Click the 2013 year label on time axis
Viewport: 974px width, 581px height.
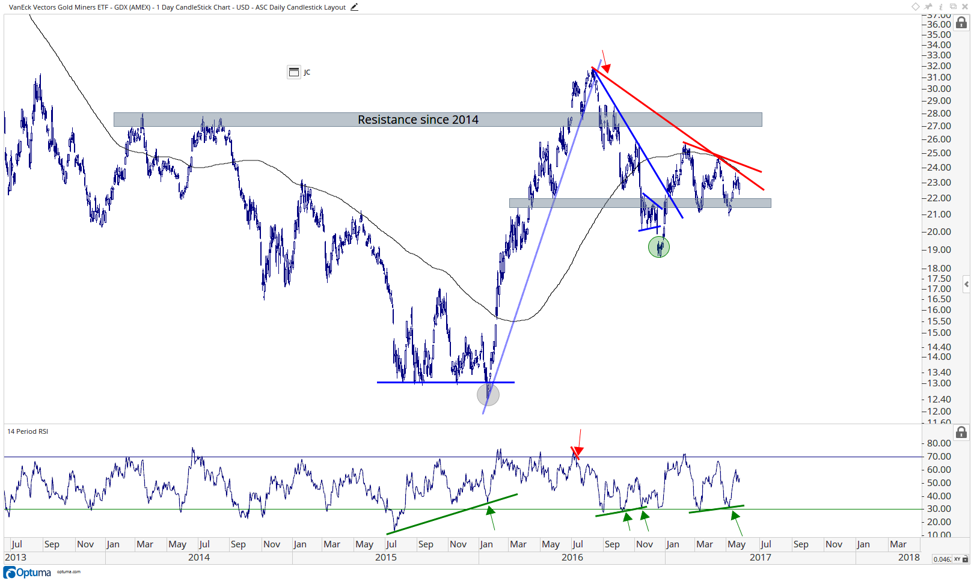[16, 557]
